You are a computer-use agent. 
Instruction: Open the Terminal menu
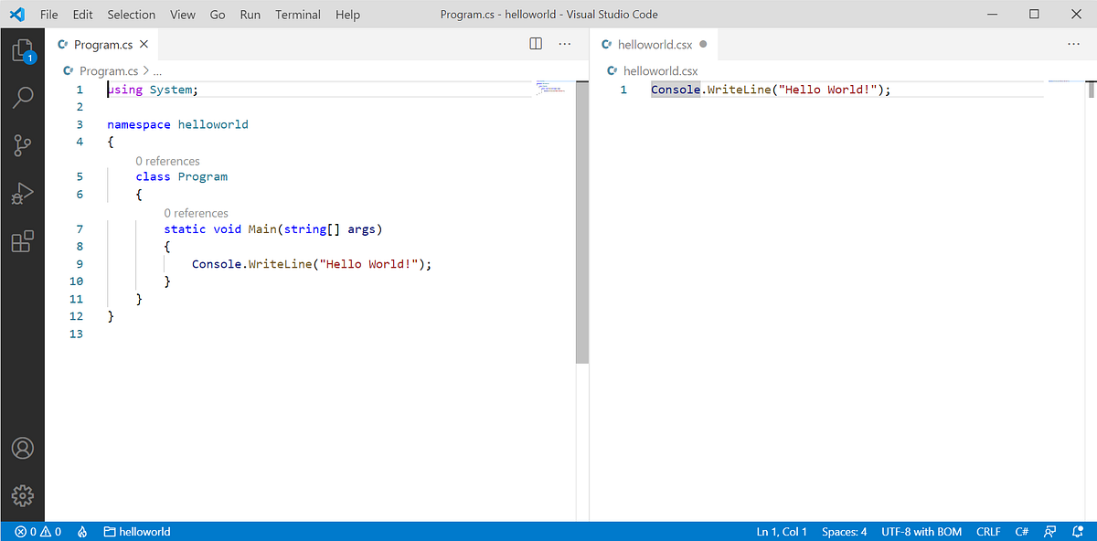[297, 14]
